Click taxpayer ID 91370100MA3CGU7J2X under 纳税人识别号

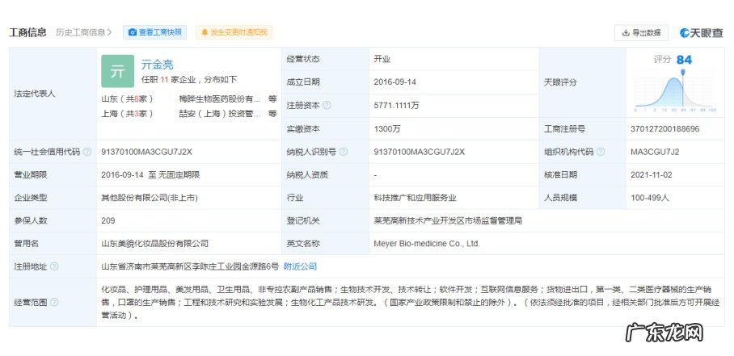[419, 152]
